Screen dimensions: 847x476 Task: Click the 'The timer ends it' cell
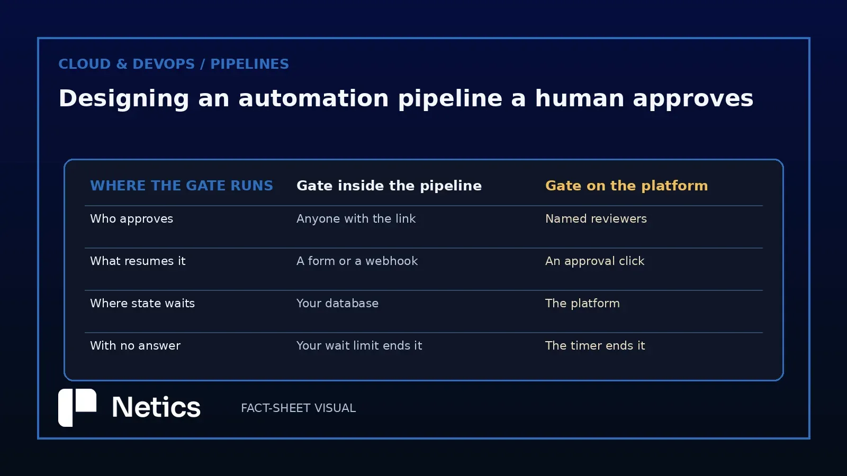point(595,345)
